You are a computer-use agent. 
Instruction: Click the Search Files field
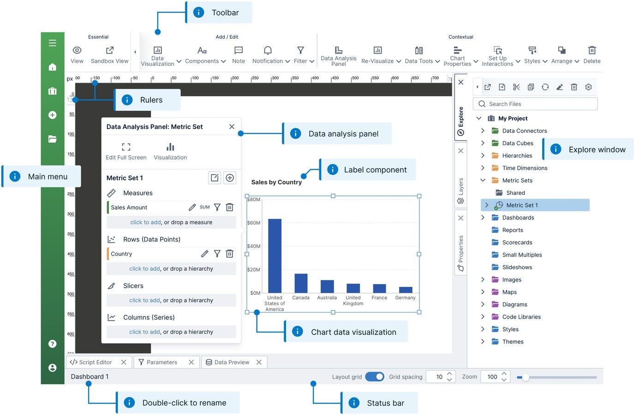coord(535,104)
